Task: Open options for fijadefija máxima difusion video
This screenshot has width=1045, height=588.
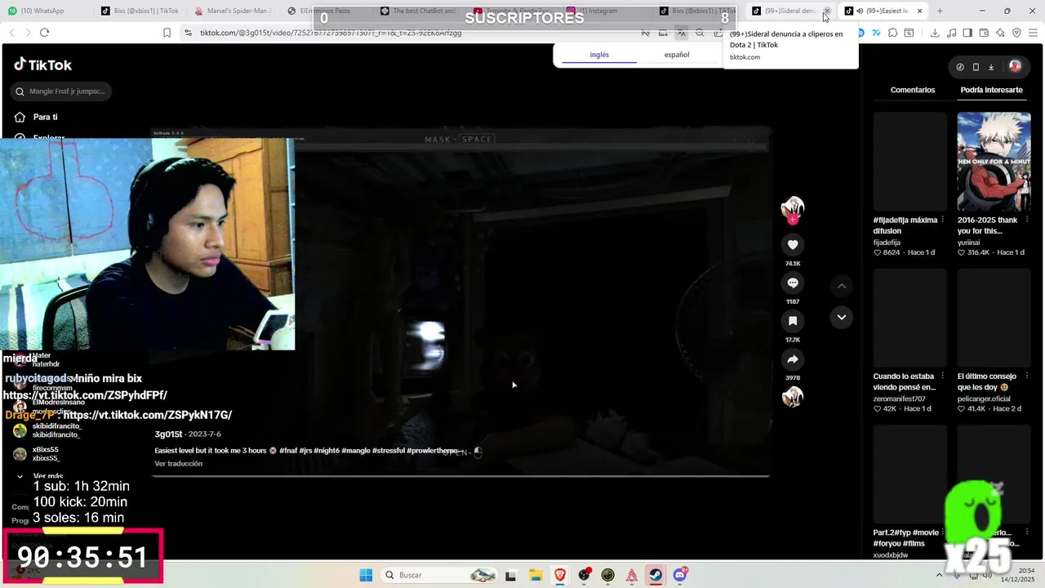Action: 942,220
